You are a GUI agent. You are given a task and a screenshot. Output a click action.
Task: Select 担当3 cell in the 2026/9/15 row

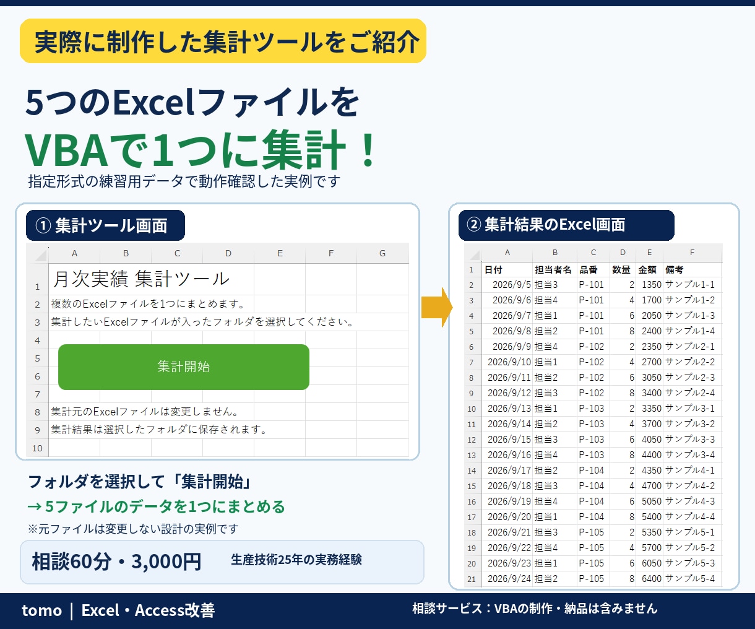[x=554, y=440]
